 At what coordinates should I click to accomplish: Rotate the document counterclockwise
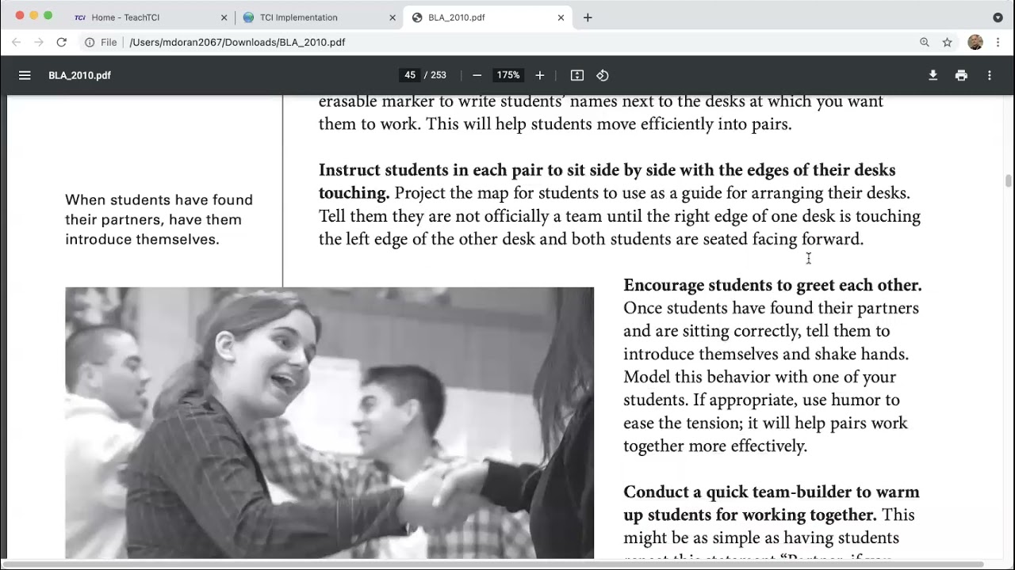coord(603,75)
